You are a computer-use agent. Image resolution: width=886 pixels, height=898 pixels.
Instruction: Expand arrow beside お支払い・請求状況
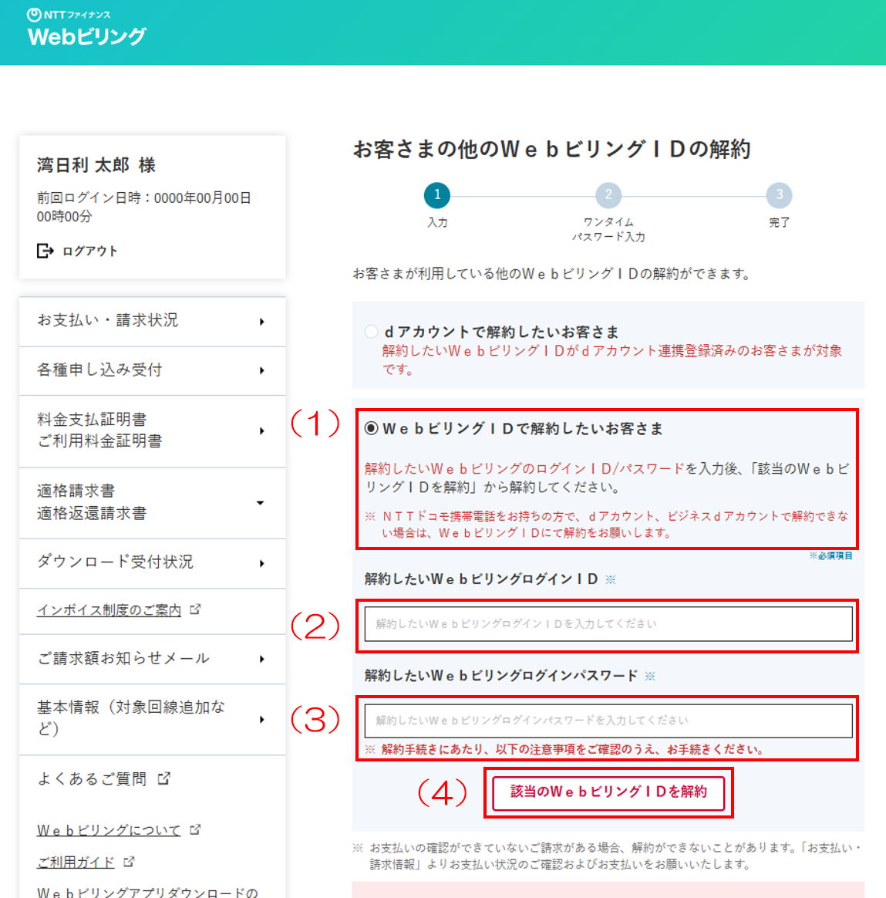(261, 322)
